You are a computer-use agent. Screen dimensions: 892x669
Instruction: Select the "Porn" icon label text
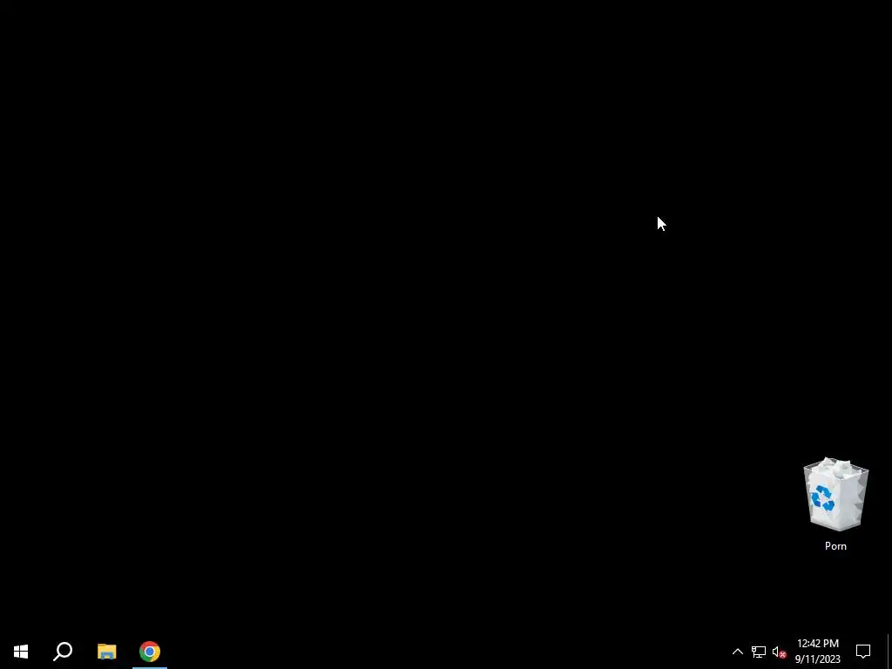pyautogui.click(x=835, y=546)
